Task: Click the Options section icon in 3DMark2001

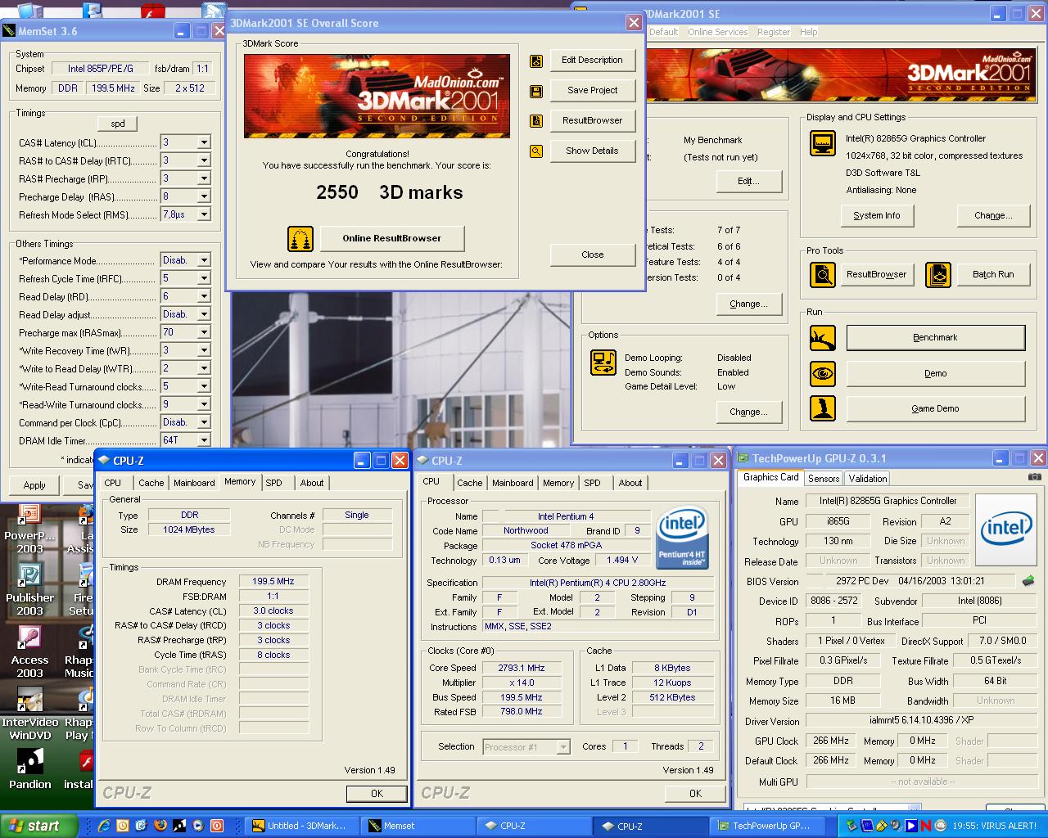Action: 603,363
